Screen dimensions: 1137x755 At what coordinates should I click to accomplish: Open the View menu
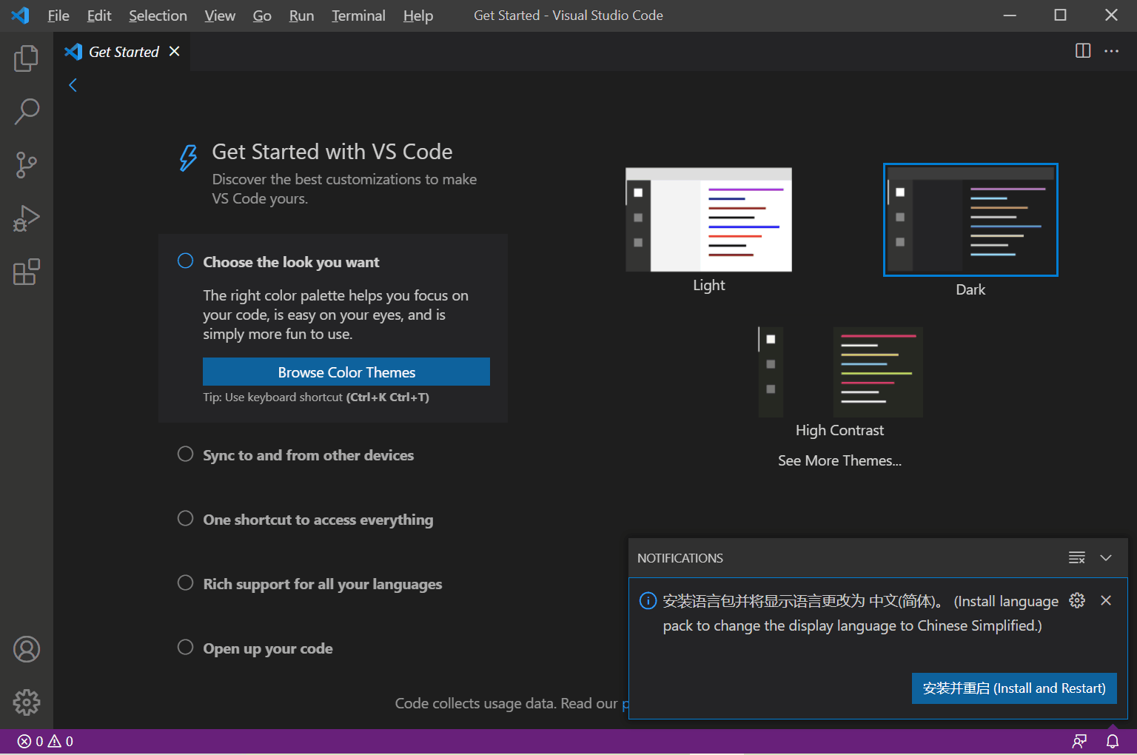pos(220,16)
